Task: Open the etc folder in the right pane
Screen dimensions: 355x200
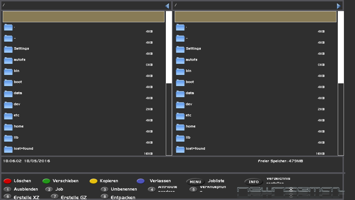Action: (x=188, y=116)
